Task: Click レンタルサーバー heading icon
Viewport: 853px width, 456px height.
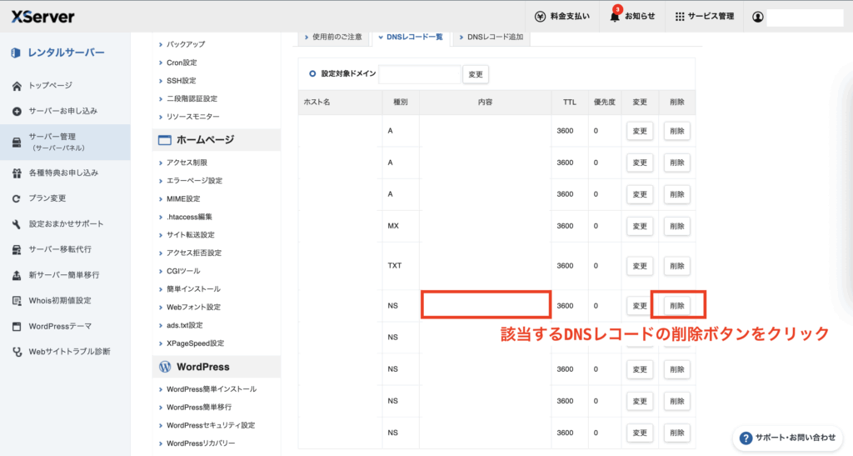Action: click(16, 53)
